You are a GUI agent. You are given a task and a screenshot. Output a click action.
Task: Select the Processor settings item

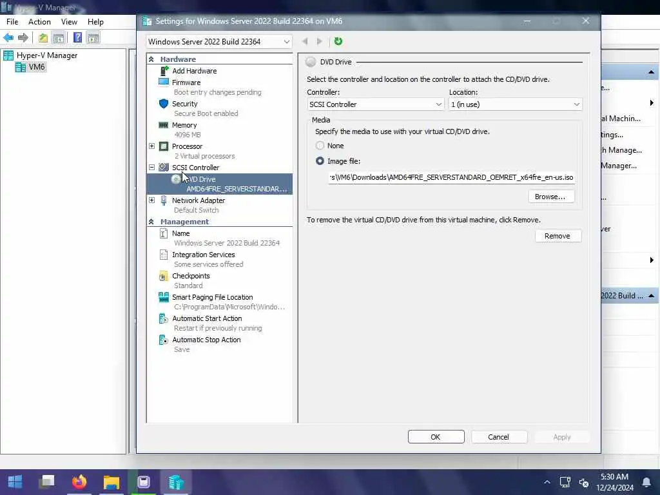[187, 146]
